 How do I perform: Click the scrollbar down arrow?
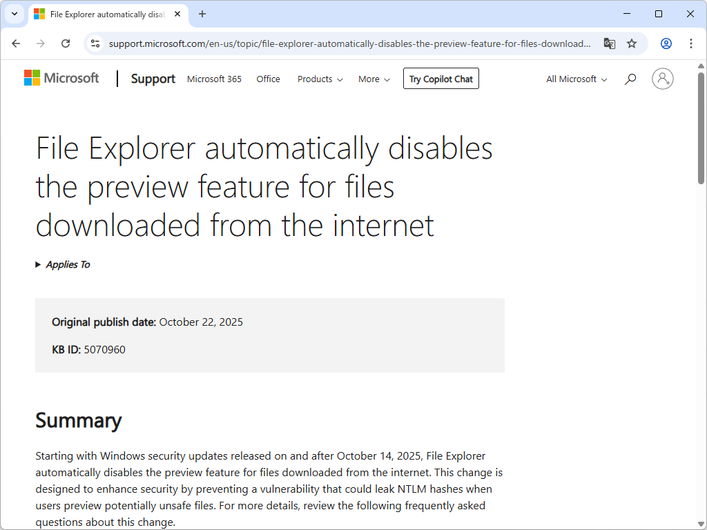(x=701, y=524)
